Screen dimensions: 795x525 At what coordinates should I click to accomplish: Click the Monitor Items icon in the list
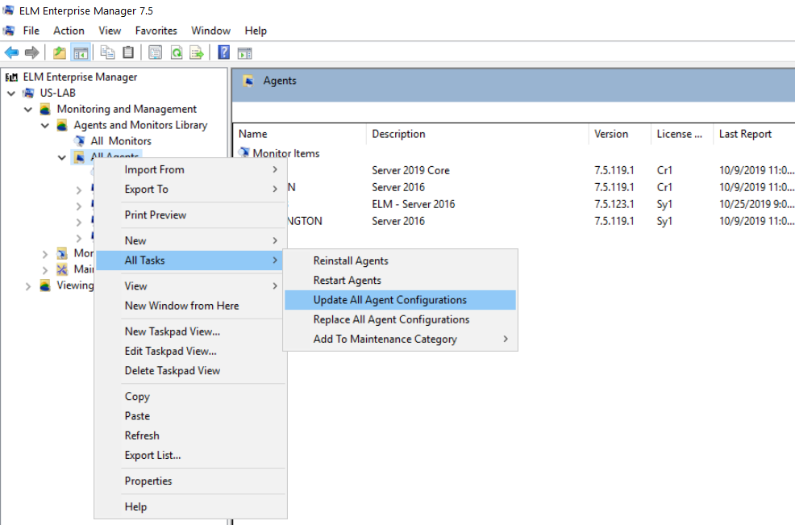click(244, 152)
